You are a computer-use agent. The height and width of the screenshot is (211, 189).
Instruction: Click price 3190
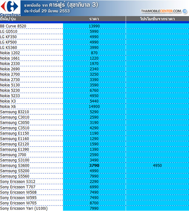[94, 123]
